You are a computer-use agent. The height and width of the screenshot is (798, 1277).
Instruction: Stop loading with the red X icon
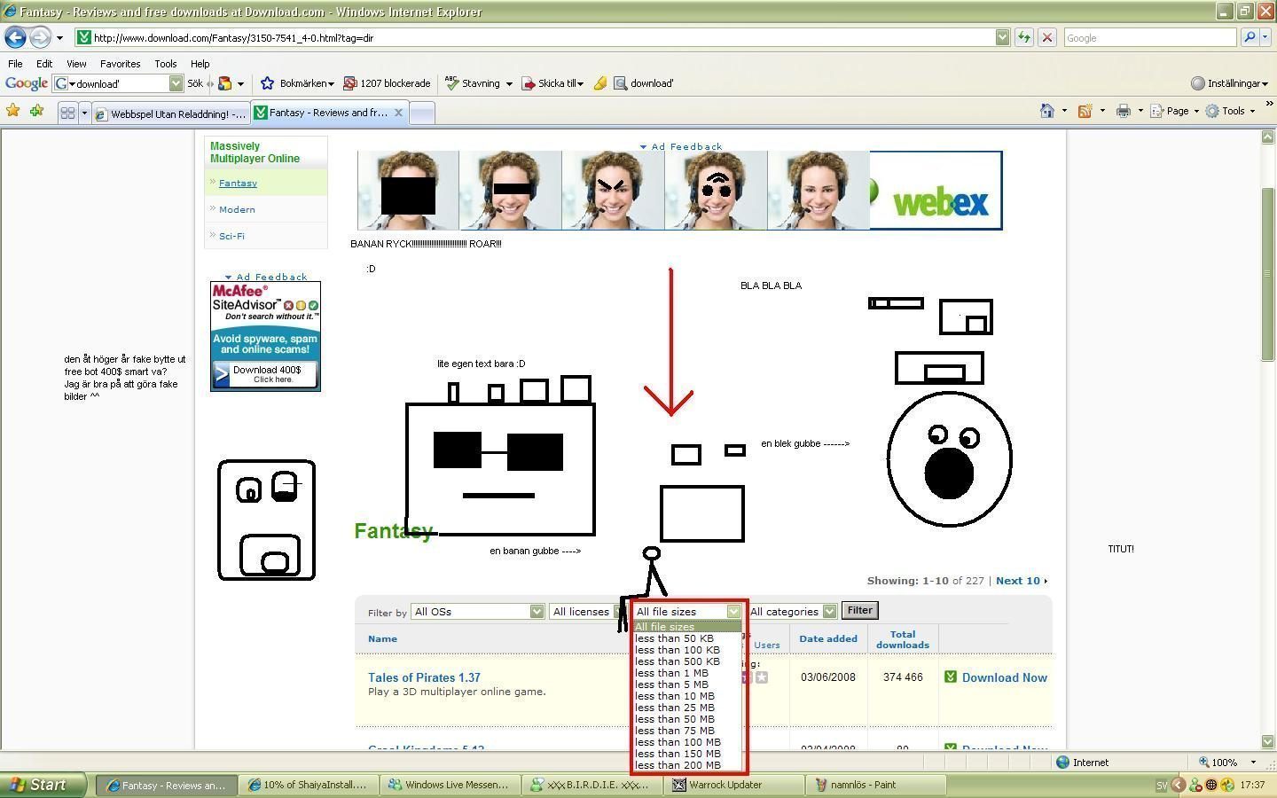tap(1047, 37)
